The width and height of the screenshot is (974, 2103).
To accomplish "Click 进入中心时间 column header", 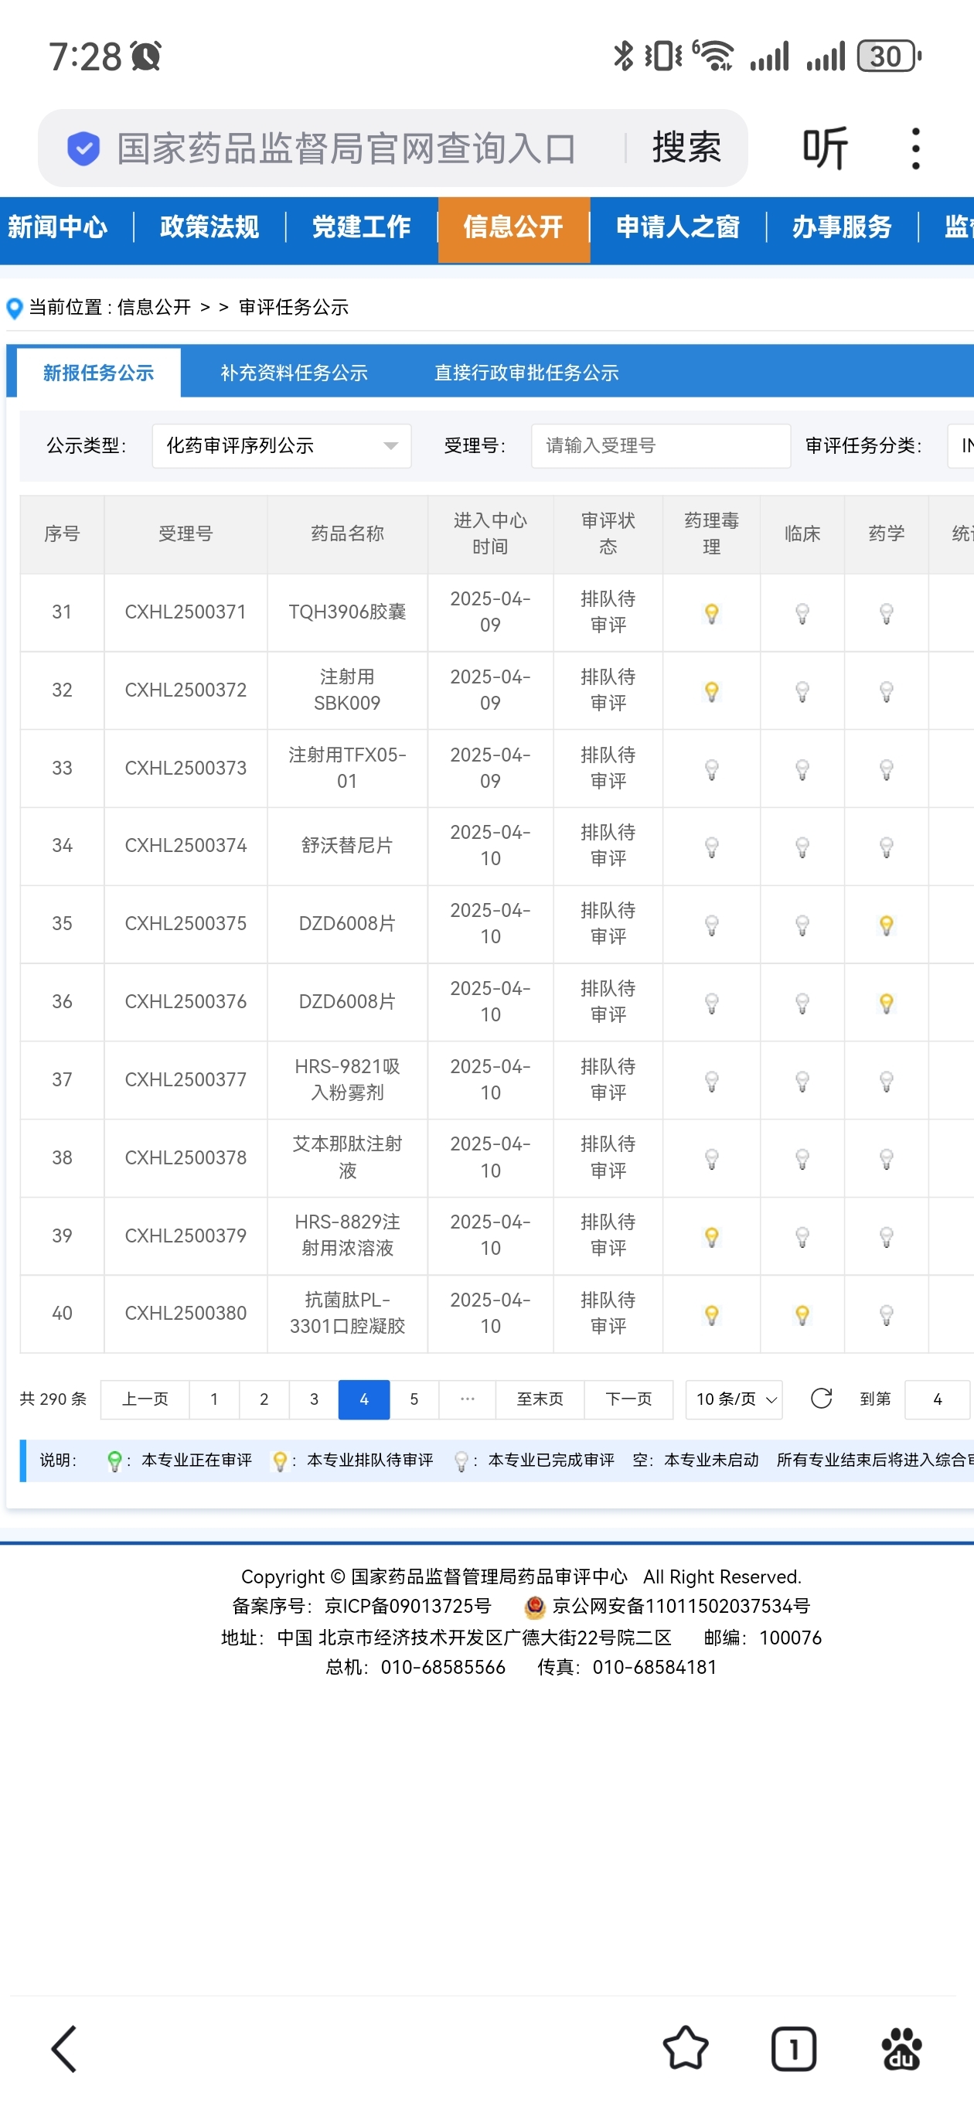I will coord(490,534).
